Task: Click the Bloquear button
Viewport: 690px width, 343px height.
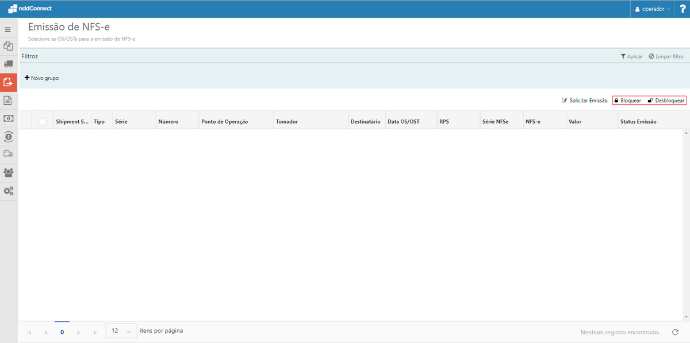Action: click(627, 100)
